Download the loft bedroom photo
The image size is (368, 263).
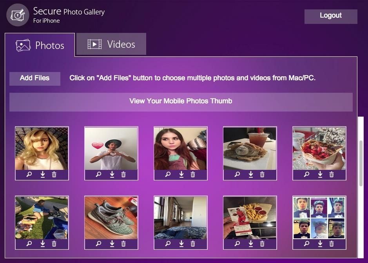[181, 244]
